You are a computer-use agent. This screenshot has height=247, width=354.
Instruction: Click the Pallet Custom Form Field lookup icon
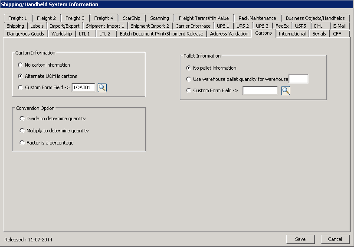click(285, 90)
